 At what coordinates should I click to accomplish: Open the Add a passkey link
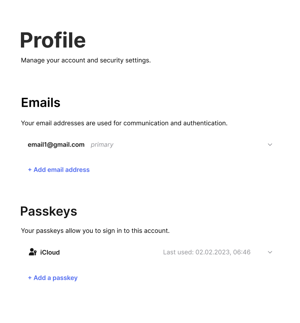pos(53,278)
